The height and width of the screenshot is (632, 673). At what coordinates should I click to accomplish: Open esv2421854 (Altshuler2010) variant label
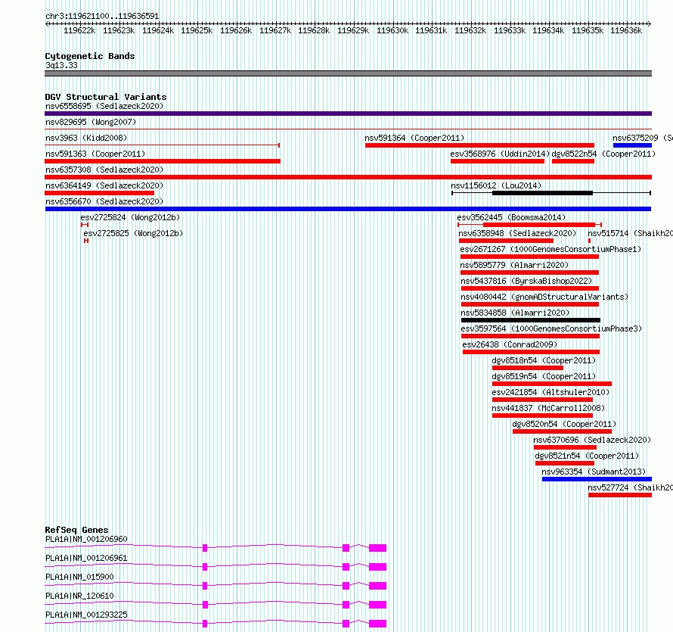point(550,392)
